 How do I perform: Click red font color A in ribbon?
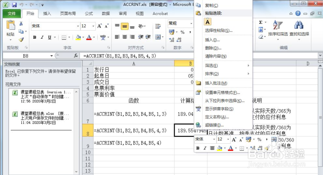point(89,38)
